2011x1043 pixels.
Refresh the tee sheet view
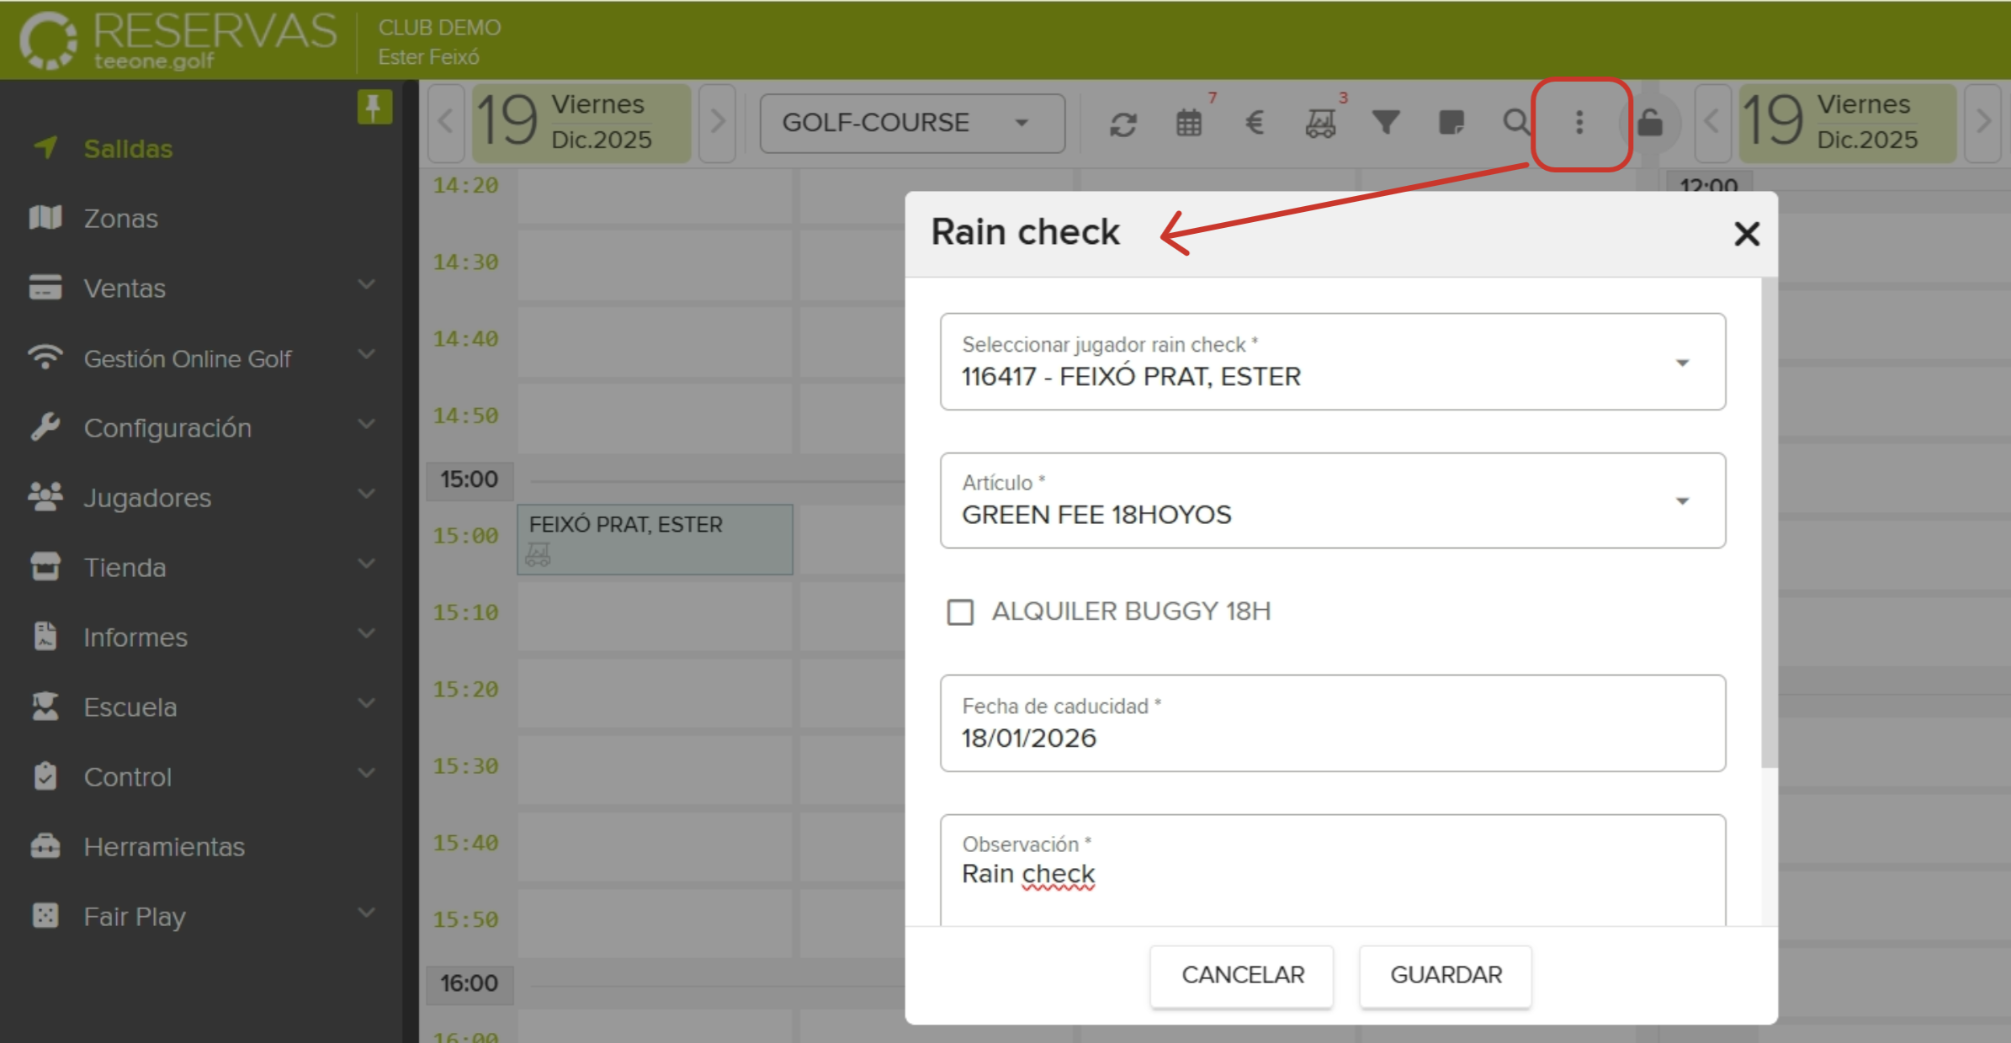coord(1125,123)
